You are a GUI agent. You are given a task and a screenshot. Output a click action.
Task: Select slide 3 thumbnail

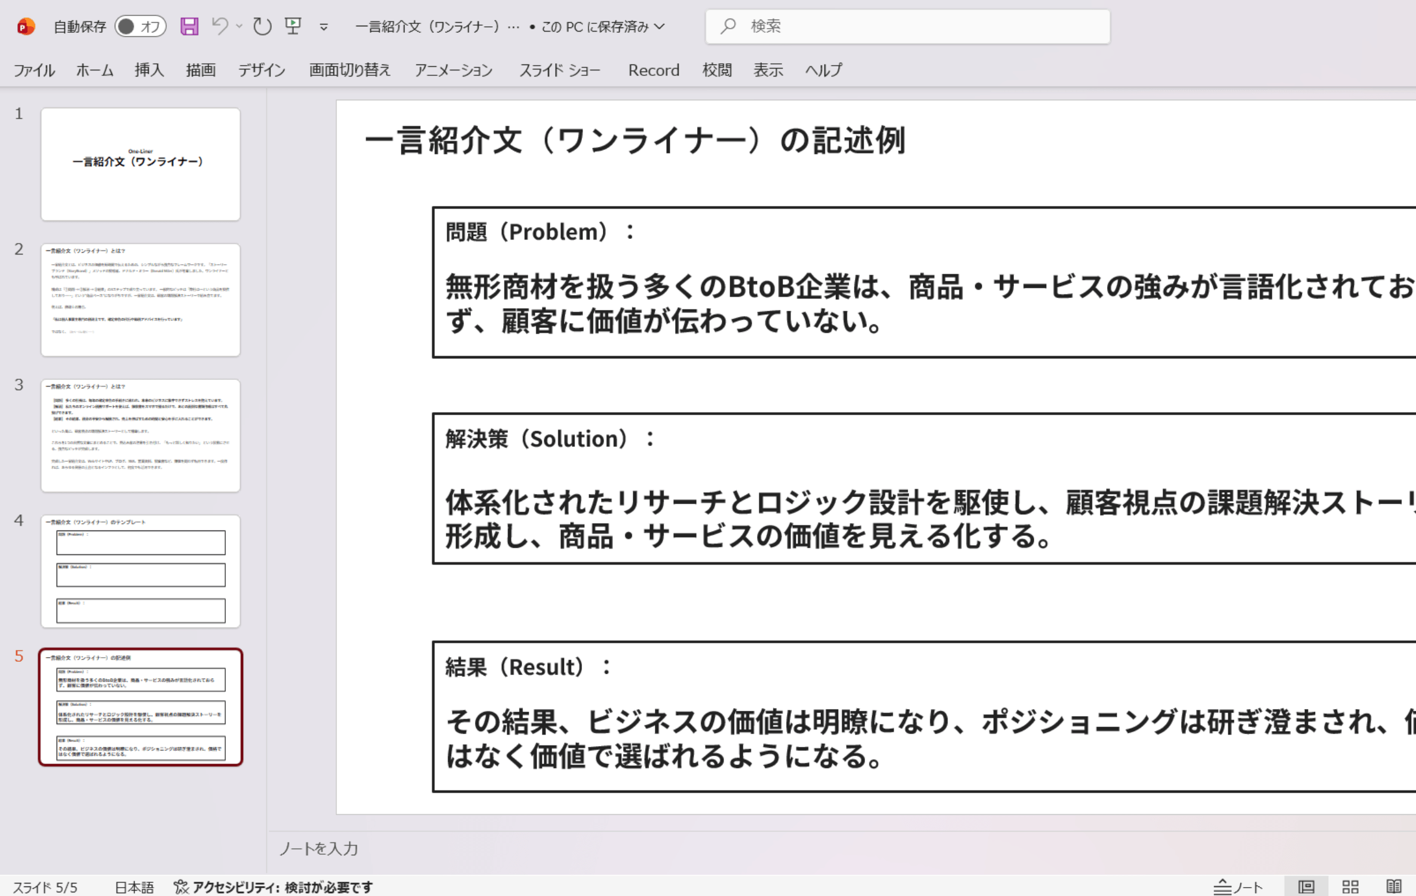[x=140, y=435]
